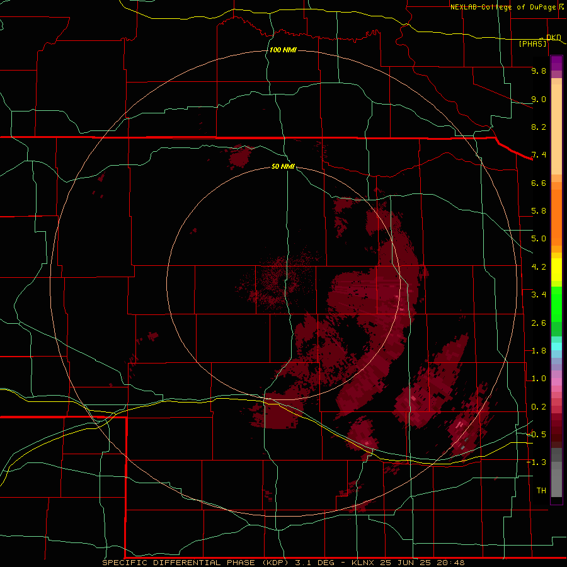The height and width of the screenshot is (567, 567).
Task: Click the DKD label near the scale
Action: (x=554, y=37)
